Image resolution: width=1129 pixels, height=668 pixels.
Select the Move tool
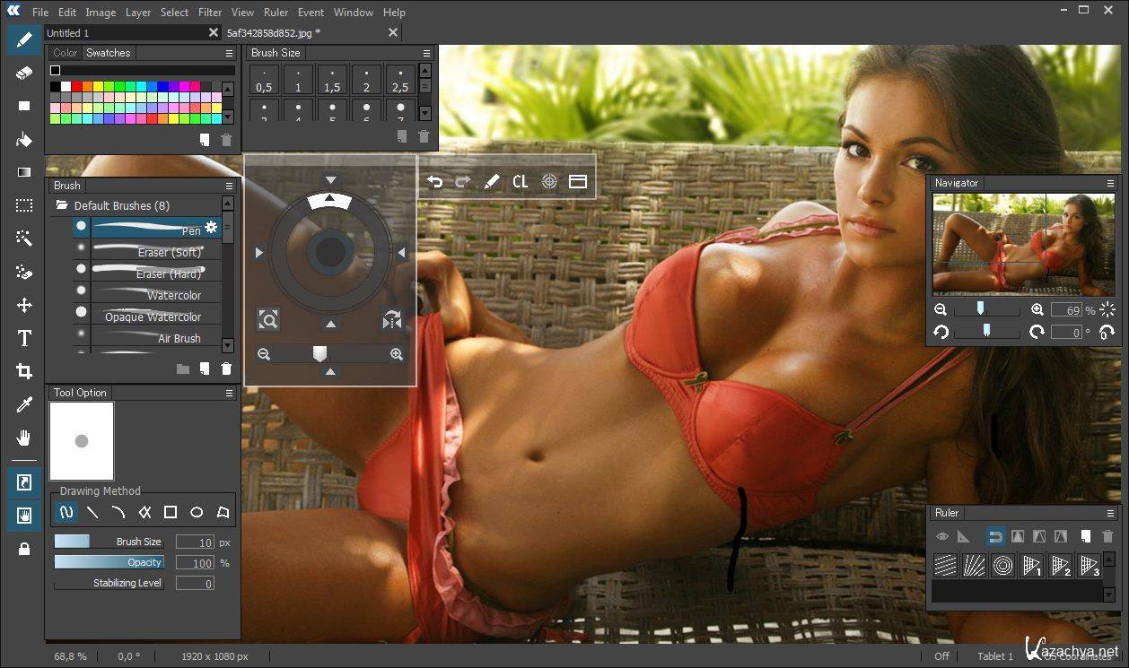point(24,305)
